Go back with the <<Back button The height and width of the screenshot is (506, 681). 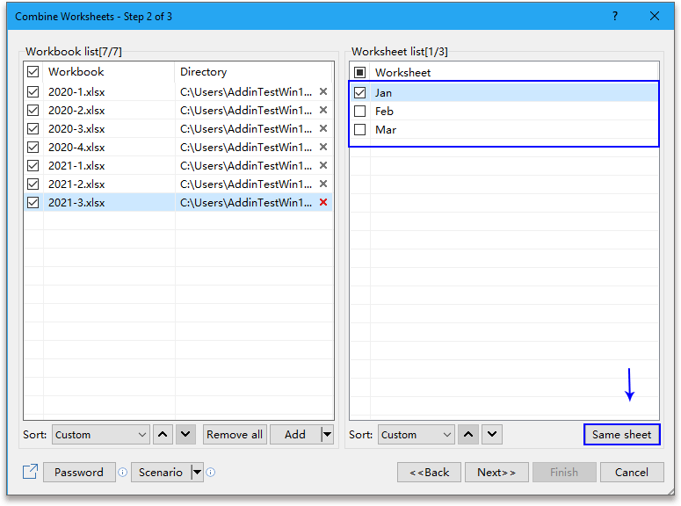pos(429,472)
